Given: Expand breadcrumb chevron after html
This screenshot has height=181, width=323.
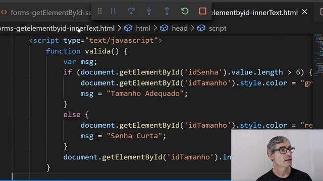Looking at the screenshot, I should pyautogui.click(x=155, y=28).
